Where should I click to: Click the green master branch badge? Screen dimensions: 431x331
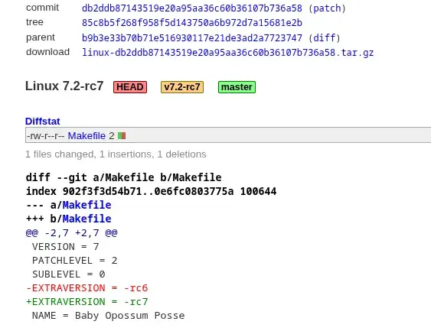pos(237,87)
